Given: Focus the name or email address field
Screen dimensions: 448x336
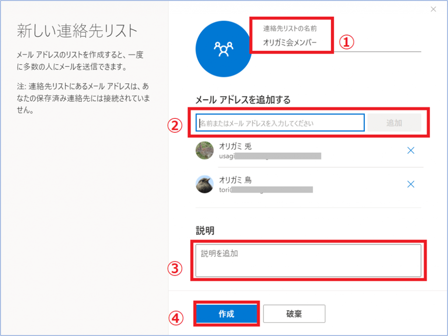Looking at the screenshot, I should coord(280,123).
